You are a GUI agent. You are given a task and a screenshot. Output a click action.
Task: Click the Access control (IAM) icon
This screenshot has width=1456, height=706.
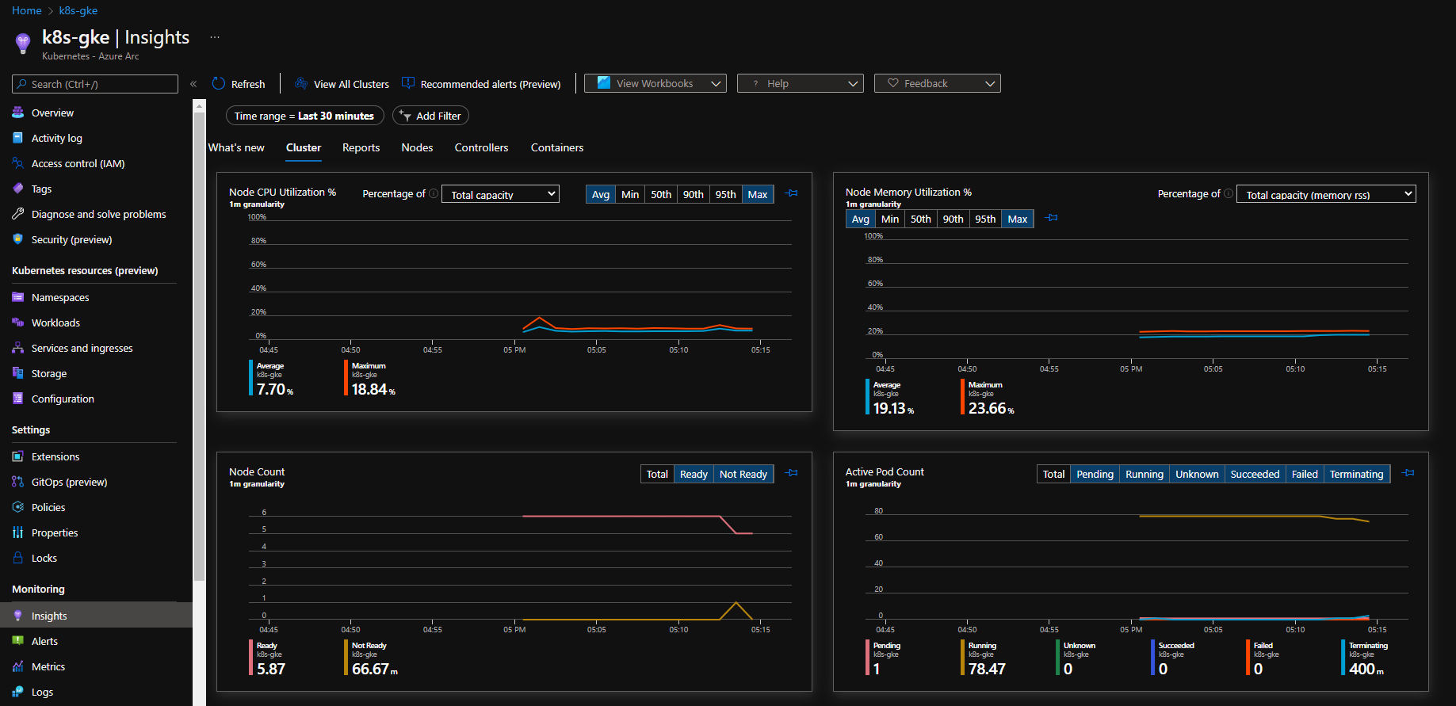[17, 163]
